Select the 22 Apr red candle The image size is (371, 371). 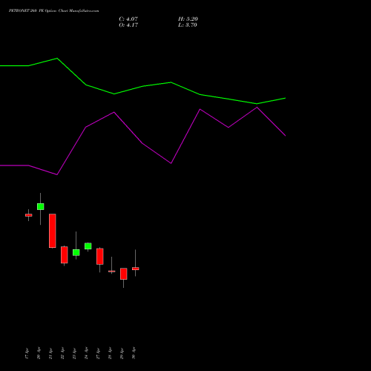(65, 255)
